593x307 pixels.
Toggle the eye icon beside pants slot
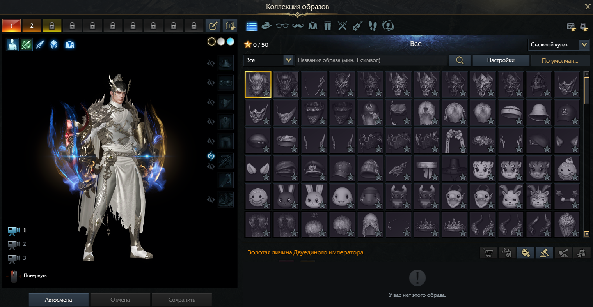pos(211,141)
